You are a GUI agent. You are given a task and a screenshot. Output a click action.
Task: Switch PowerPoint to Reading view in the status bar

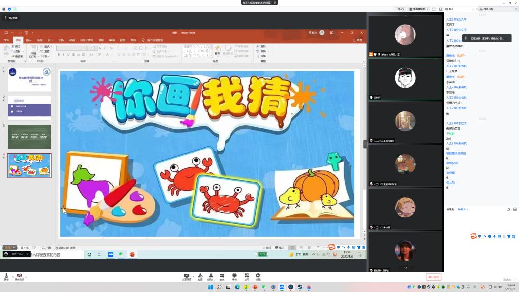310,247
